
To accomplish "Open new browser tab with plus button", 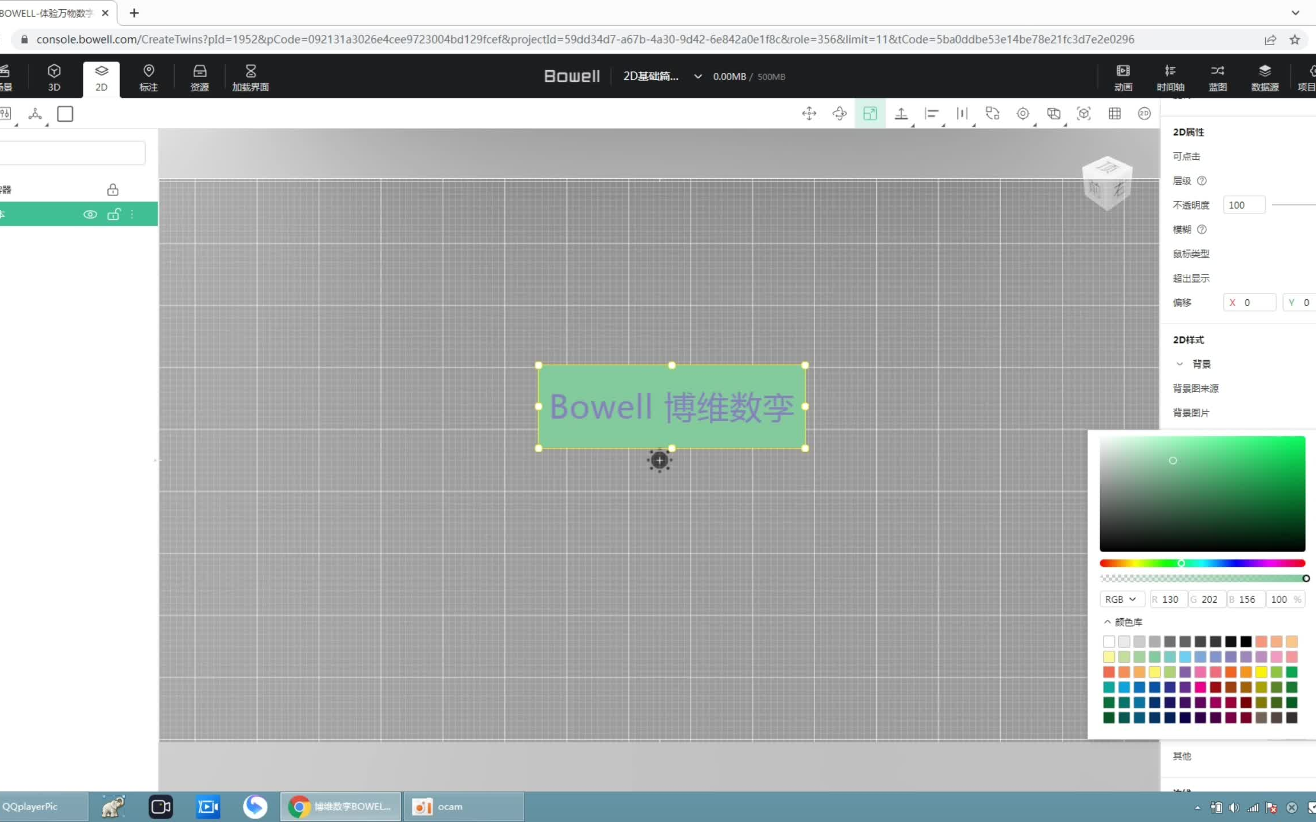I will coord(134,13).
